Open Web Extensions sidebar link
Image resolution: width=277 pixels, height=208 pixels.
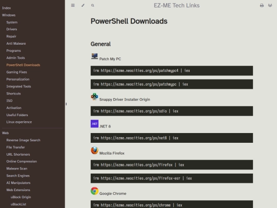point(18,190)
